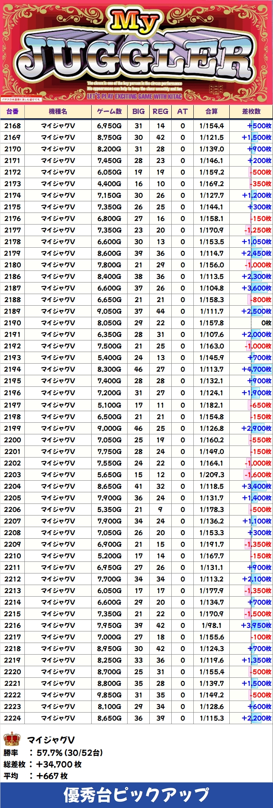Viewport: 273px width, 808px height.
Task: Select machine number 2189
Action: (12, 311)
